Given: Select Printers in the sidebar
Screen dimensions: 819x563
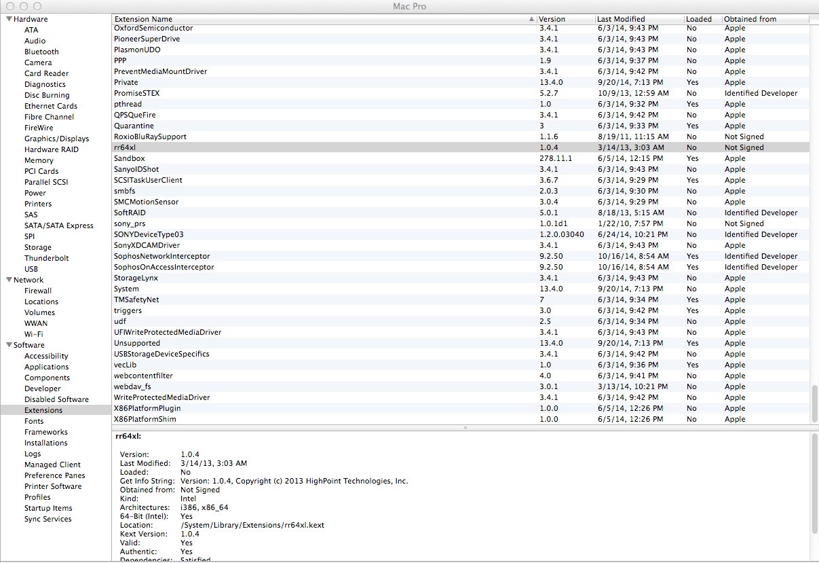Looking at the screenshot, I should [x=38, y=204].
